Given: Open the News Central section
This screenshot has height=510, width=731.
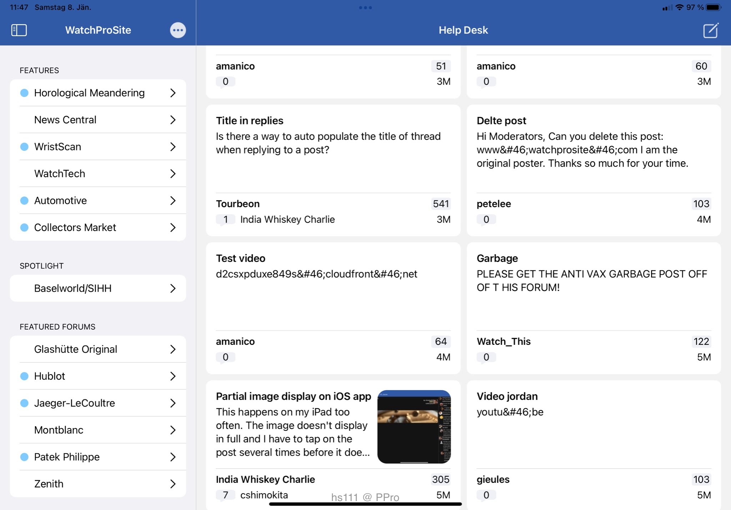Looking at the screenshot, I should pyautogui.click(x=98, y=120).
